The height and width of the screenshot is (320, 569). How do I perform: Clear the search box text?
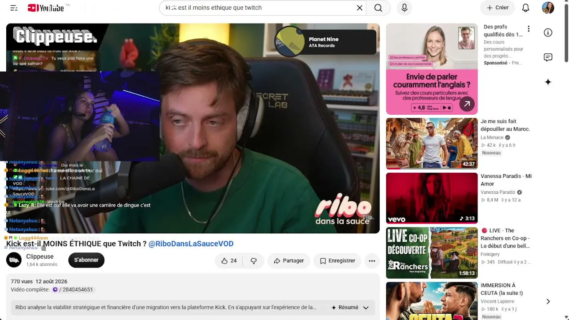(x=360, y=8)
